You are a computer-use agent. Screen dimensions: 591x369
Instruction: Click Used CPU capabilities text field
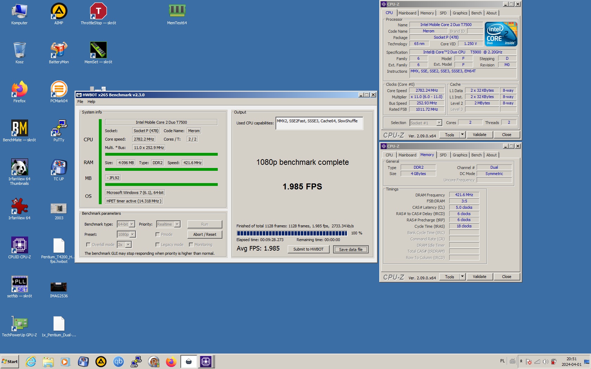coord(319,123)
